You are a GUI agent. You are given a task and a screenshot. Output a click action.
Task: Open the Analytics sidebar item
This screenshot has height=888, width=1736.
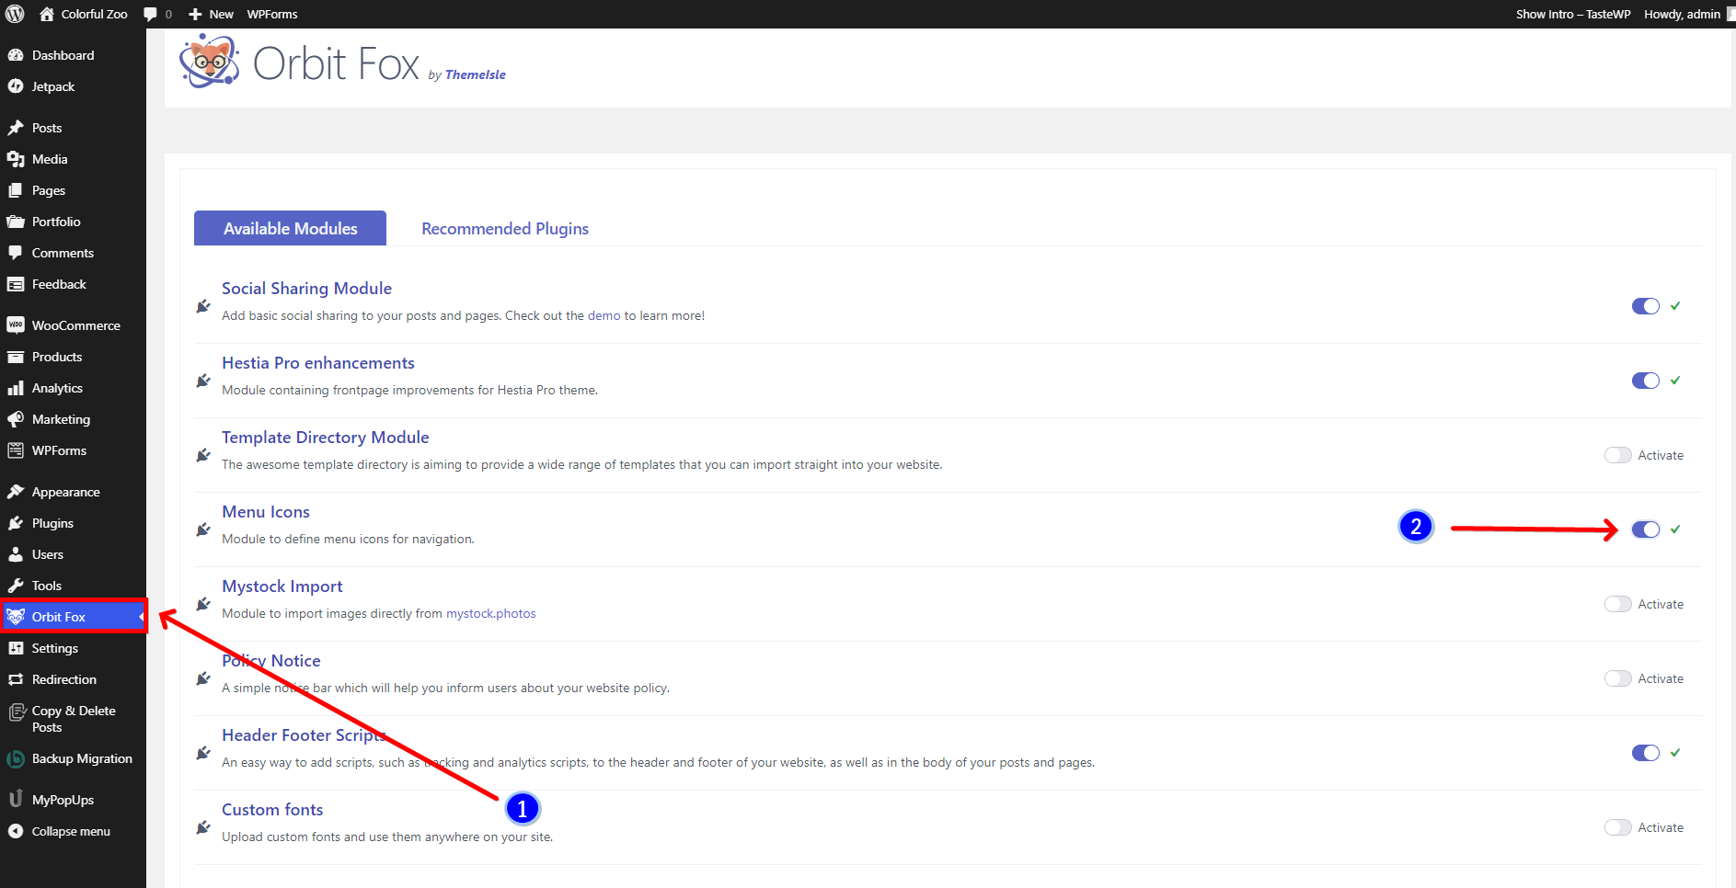pos(57,388)
